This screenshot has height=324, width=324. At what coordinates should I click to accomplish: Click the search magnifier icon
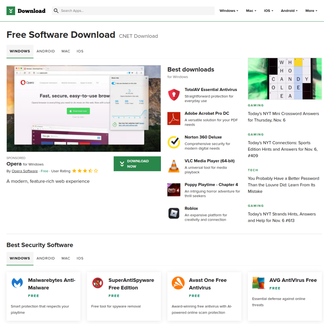[x=56, y=10]
